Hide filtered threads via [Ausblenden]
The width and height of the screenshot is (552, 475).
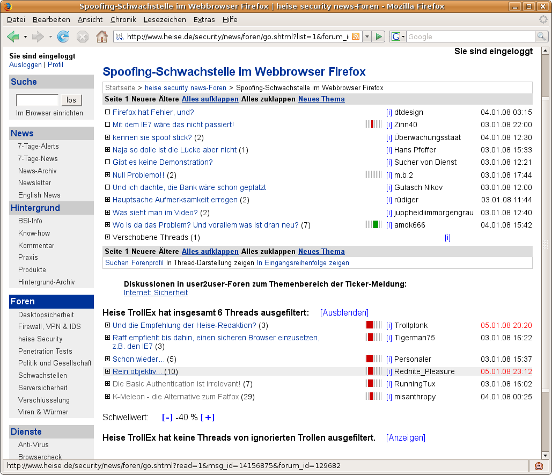pyautogui.click(x=344, y=313)
